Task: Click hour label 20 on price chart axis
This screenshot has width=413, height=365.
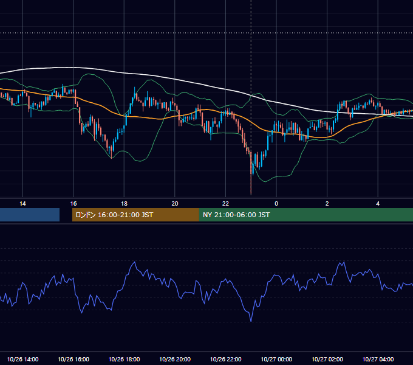Action: pyautogui.click(x=175, y=204)
